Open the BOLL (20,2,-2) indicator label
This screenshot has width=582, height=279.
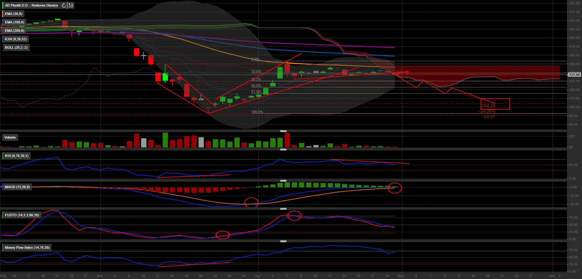pos(16,47)
